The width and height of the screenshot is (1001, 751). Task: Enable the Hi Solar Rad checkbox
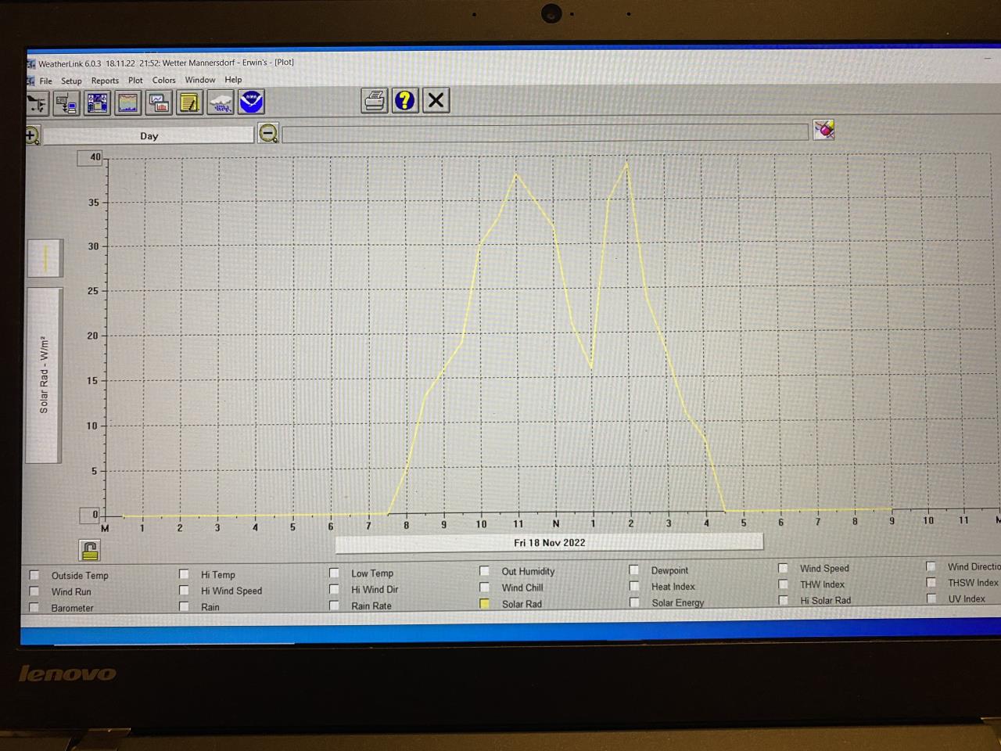point(783,600)
